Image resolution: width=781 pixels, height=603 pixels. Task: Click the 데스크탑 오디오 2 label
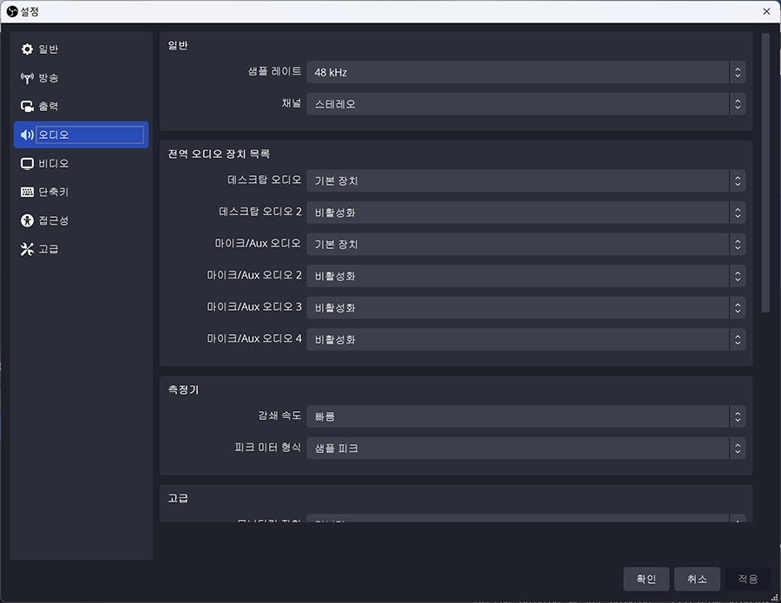click(260, 212)
